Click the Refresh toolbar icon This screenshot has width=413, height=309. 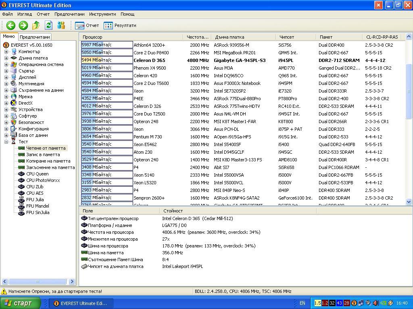(48, 25)
